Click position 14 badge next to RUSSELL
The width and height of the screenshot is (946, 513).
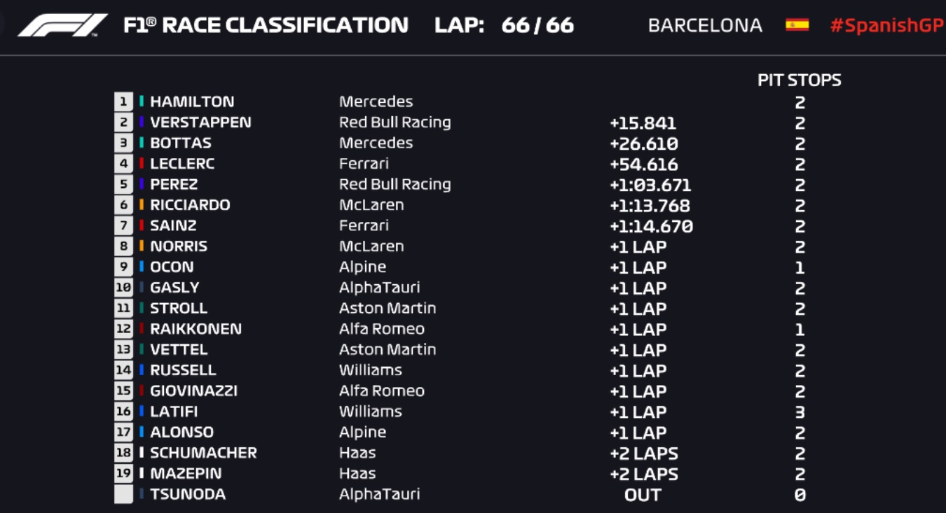click(123, 370)
